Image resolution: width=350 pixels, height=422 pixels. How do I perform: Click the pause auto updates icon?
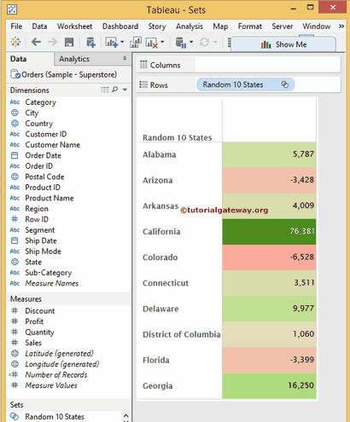click(x=181, y=43)
